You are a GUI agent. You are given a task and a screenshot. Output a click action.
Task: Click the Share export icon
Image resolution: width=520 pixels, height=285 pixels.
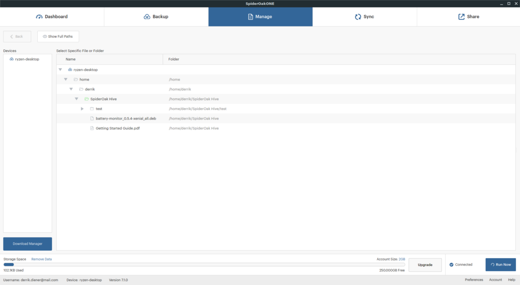coord(461,16)
